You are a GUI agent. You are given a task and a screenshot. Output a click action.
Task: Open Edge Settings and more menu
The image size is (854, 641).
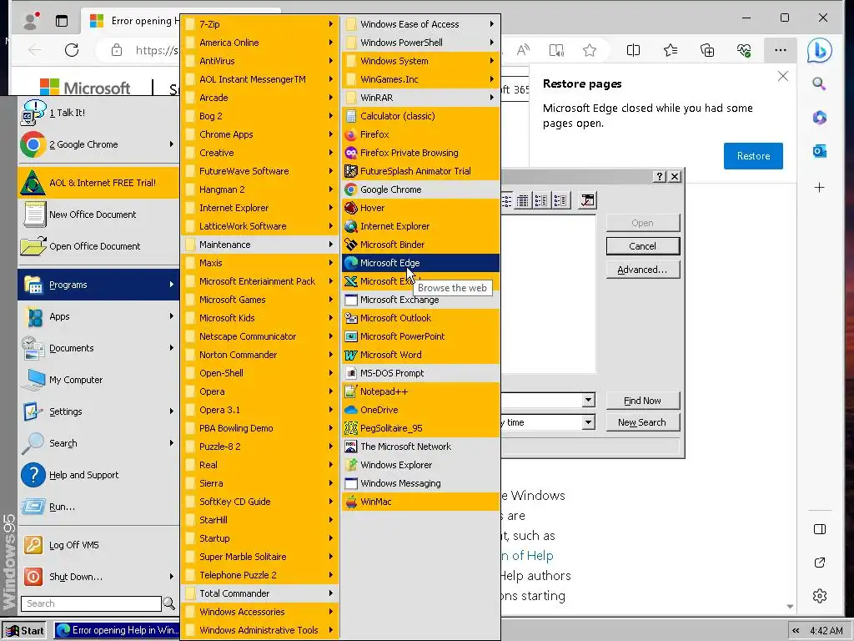(x=781, y=50)
